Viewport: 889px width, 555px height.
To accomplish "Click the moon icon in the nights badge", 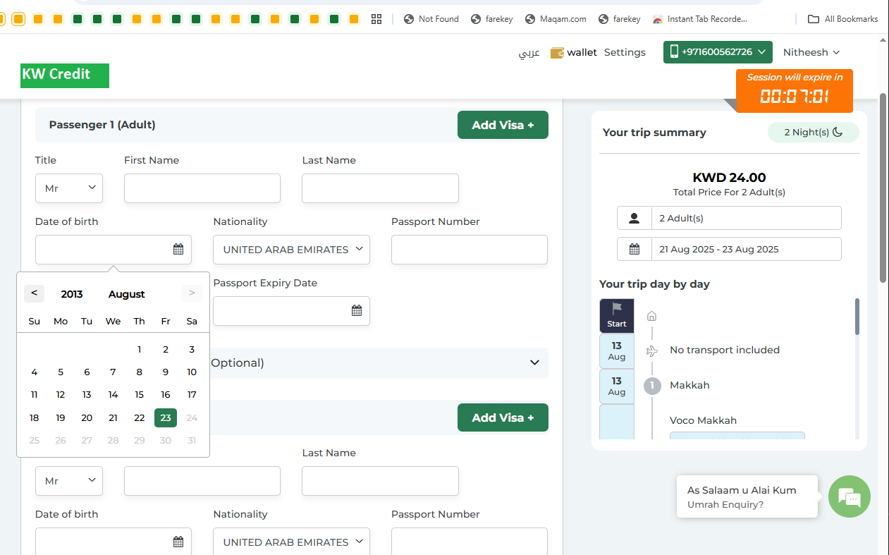I will [x=838, y=132].
